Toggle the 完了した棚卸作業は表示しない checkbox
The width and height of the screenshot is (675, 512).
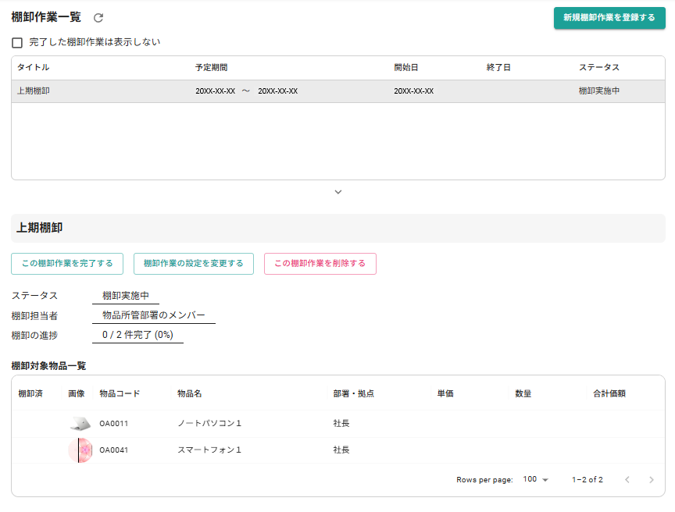17,43
